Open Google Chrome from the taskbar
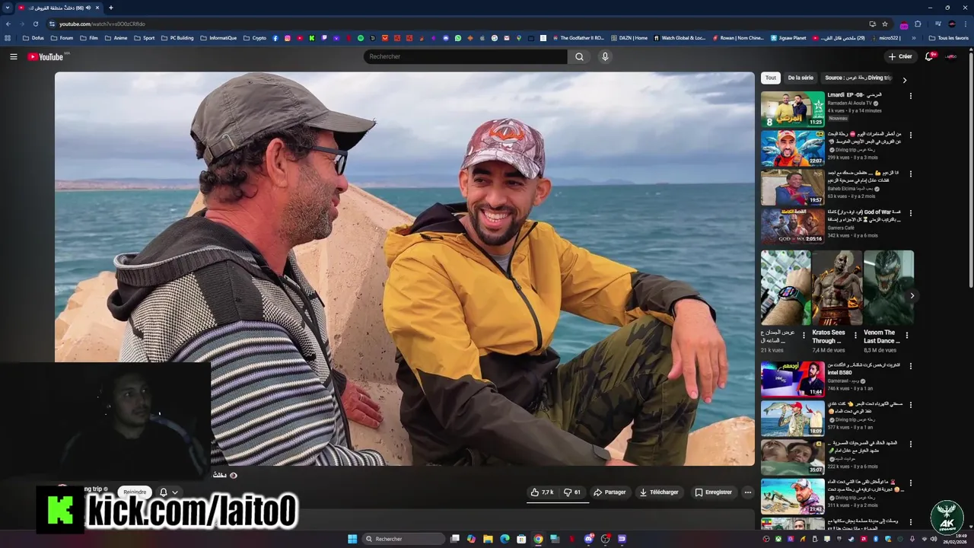This screenshot has width=974, height=548. tap(538, 539)
